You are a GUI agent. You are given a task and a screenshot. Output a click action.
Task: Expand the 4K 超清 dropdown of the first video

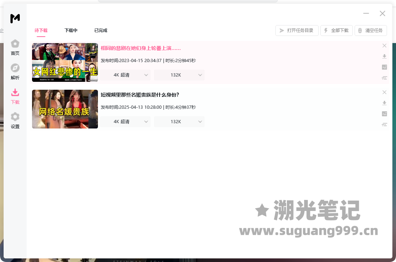125,75
